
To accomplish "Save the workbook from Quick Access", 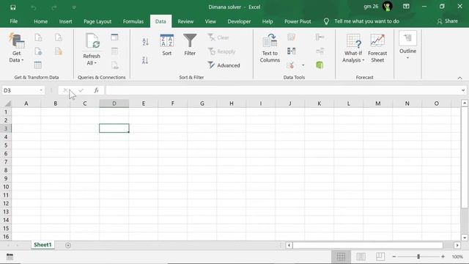I will 13,7.
